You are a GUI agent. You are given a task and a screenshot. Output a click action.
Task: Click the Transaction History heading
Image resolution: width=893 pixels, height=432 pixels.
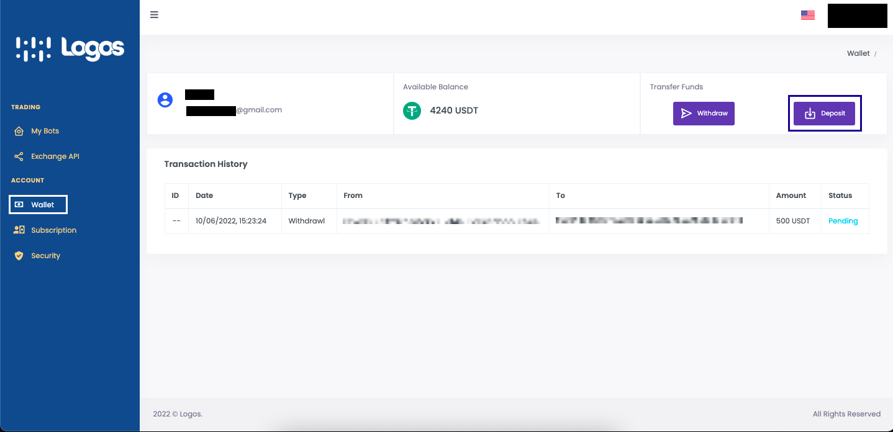[206, 164]
